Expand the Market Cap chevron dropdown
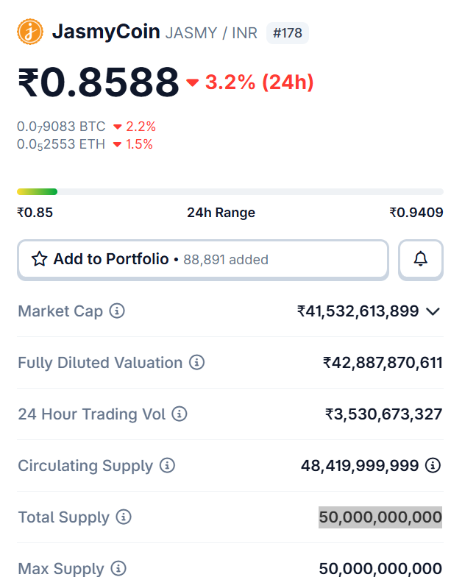This screenshot has width=451, height=577. (x=433, y=311)
